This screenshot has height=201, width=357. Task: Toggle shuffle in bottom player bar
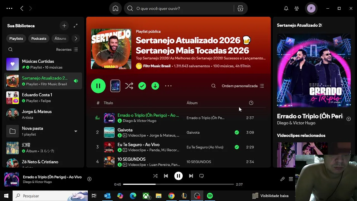(x=155, y=176)
